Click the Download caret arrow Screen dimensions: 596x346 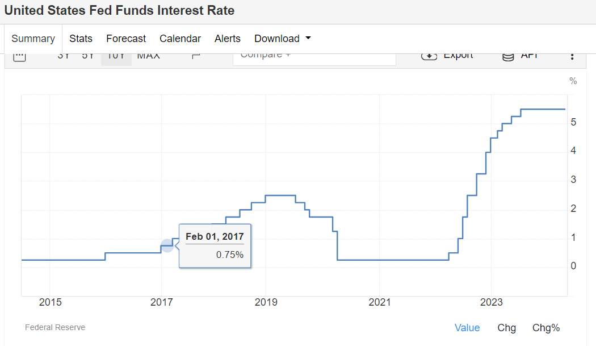(308, 38)
